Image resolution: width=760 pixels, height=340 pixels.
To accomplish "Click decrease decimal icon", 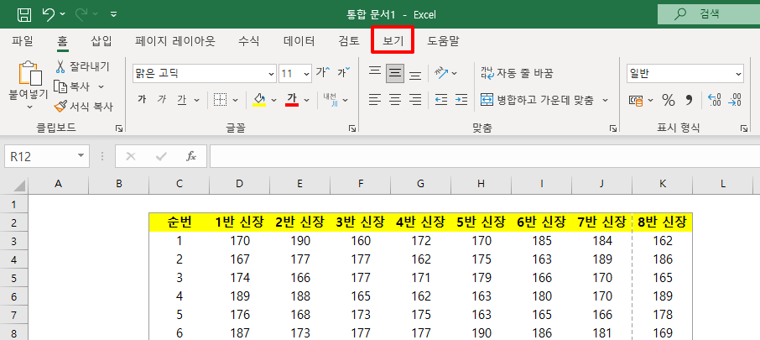I will (736, 100).
